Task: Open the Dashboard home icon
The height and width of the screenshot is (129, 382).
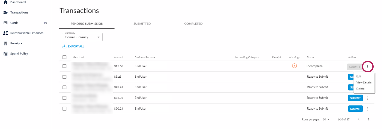Action: tap(5, 2)
